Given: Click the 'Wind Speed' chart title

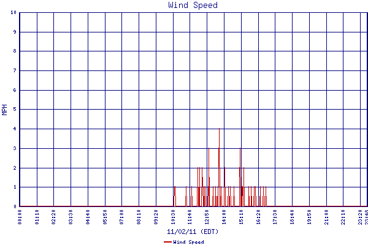Looking at the screenshot, I should [193, 5].
